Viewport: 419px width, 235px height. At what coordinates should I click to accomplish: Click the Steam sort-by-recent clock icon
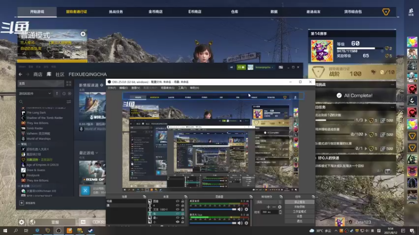pos(64,93)
